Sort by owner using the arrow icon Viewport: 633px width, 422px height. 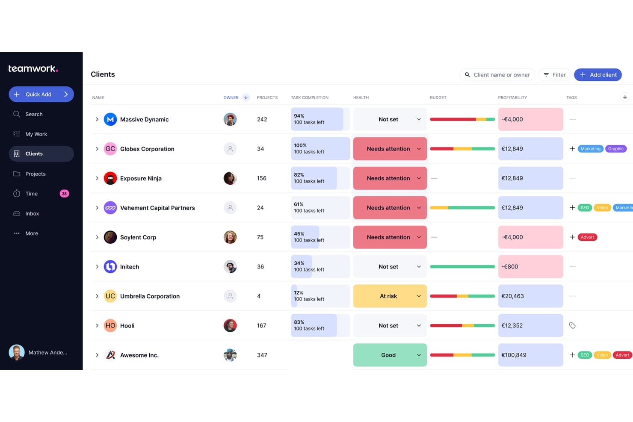coord(246,97)
